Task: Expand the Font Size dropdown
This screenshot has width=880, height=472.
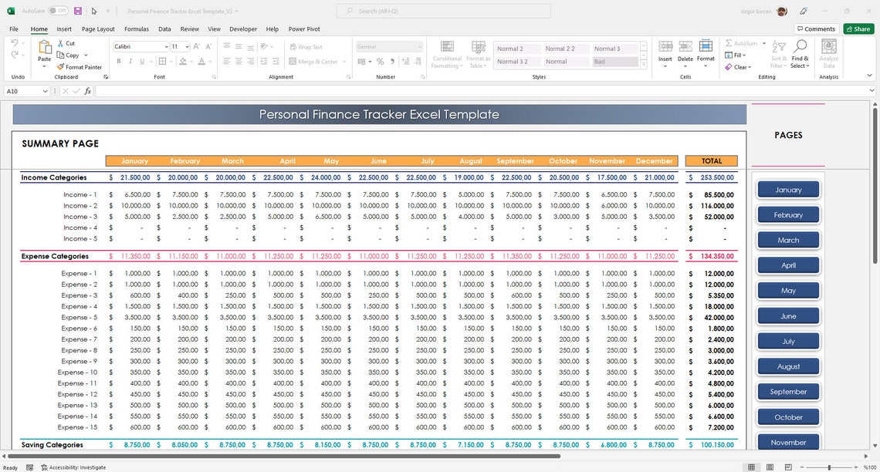Action: 189,47
